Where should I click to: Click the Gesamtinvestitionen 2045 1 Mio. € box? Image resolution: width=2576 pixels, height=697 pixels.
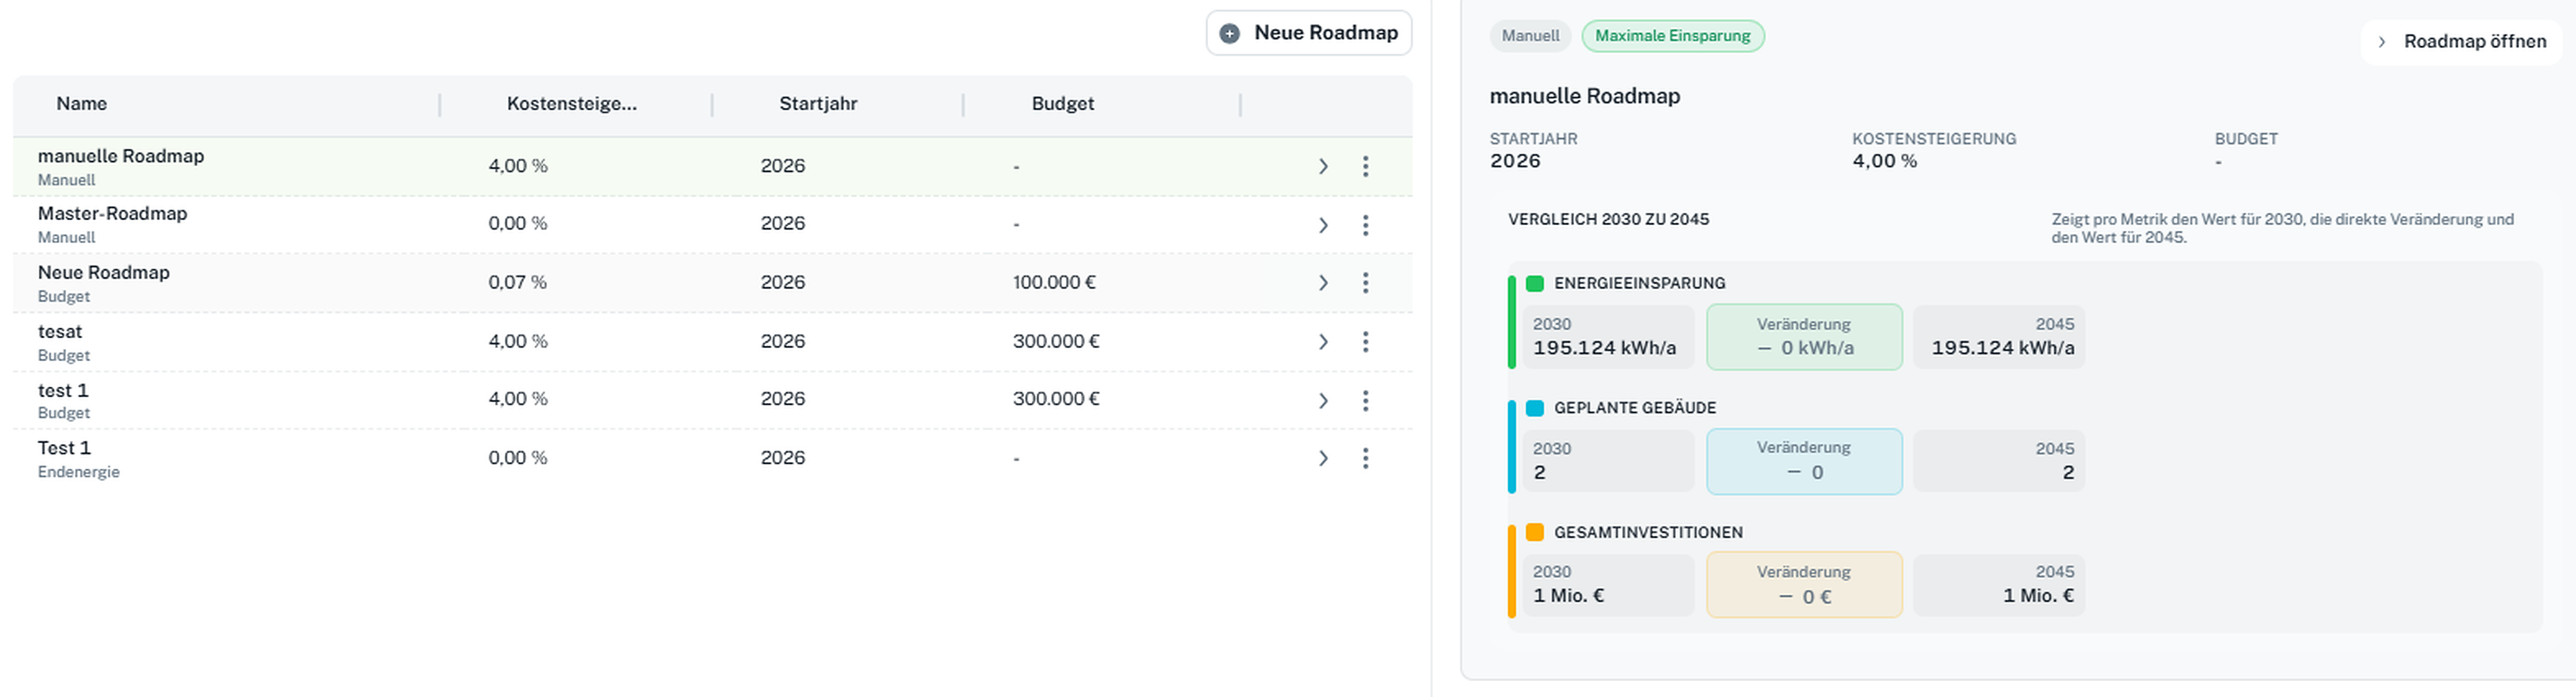[x=1999, y=585]
